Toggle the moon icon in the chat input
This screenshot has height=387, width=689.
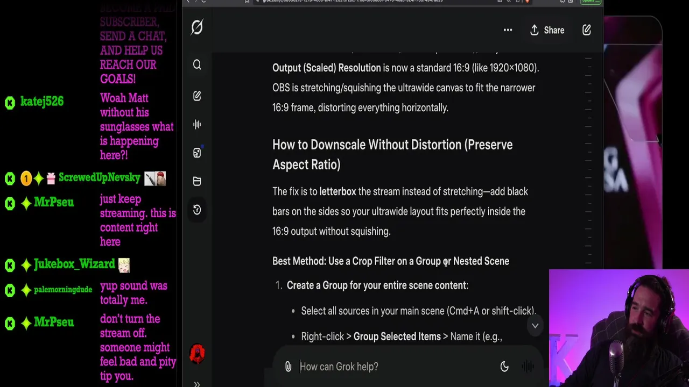coord(504,367)
